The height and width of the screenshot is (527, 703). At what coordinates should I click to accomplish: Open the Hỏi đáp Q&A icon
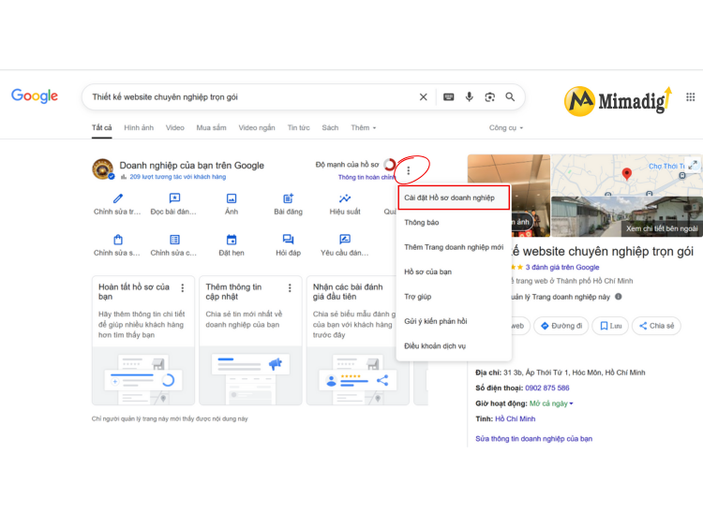[x=289, y=240]
